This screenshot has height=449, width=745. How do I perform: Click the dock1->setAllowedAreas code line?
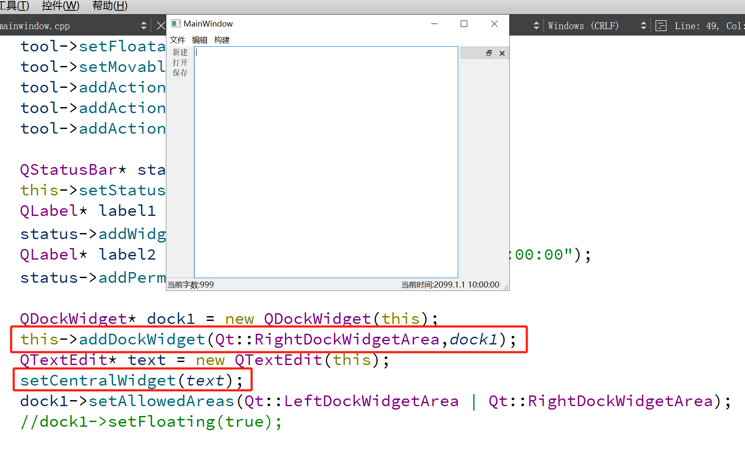coord(376,401)
